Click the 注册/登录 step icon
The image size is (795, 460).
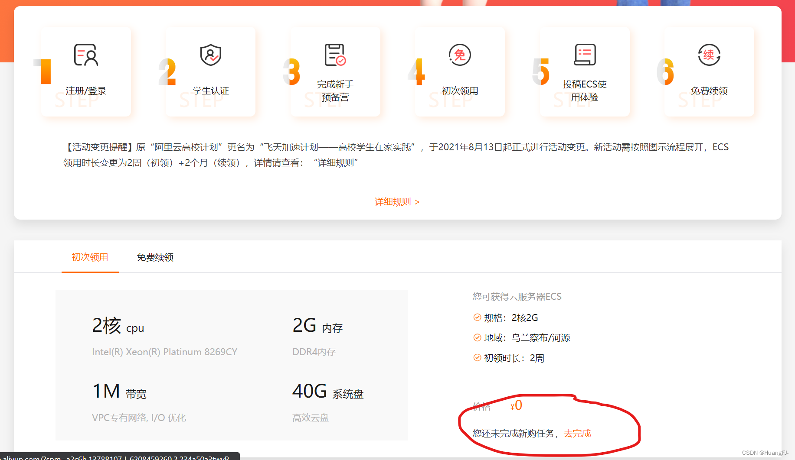click(86, 55)
